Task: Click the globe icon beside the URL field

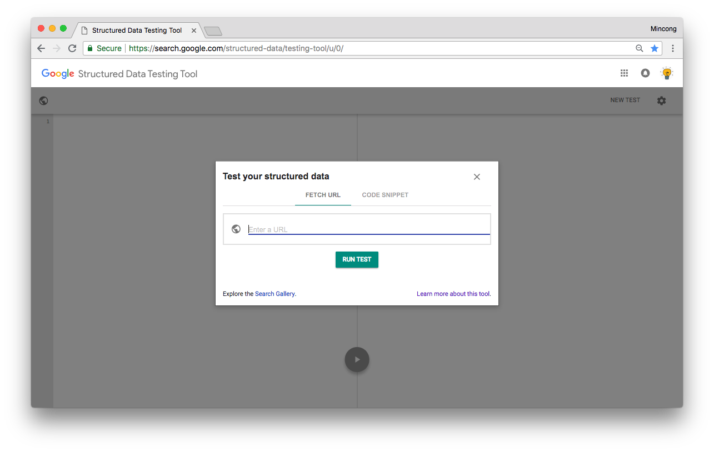Action: (x=236, y=229)
